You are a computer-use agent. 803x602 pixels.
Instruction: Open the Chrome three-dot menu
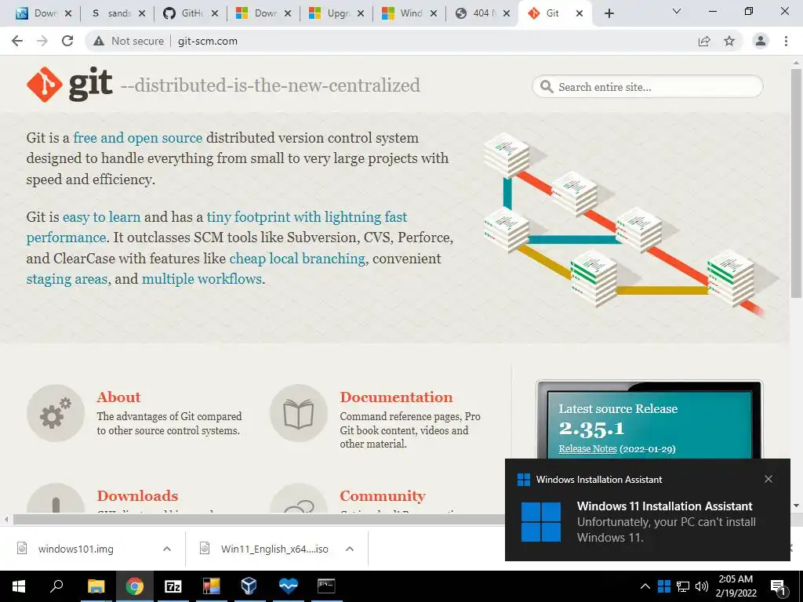click(x=786, y=41)
